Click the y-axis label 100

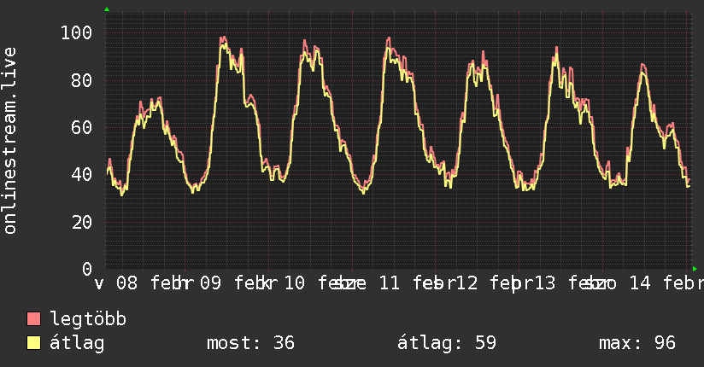pos(76,32)
